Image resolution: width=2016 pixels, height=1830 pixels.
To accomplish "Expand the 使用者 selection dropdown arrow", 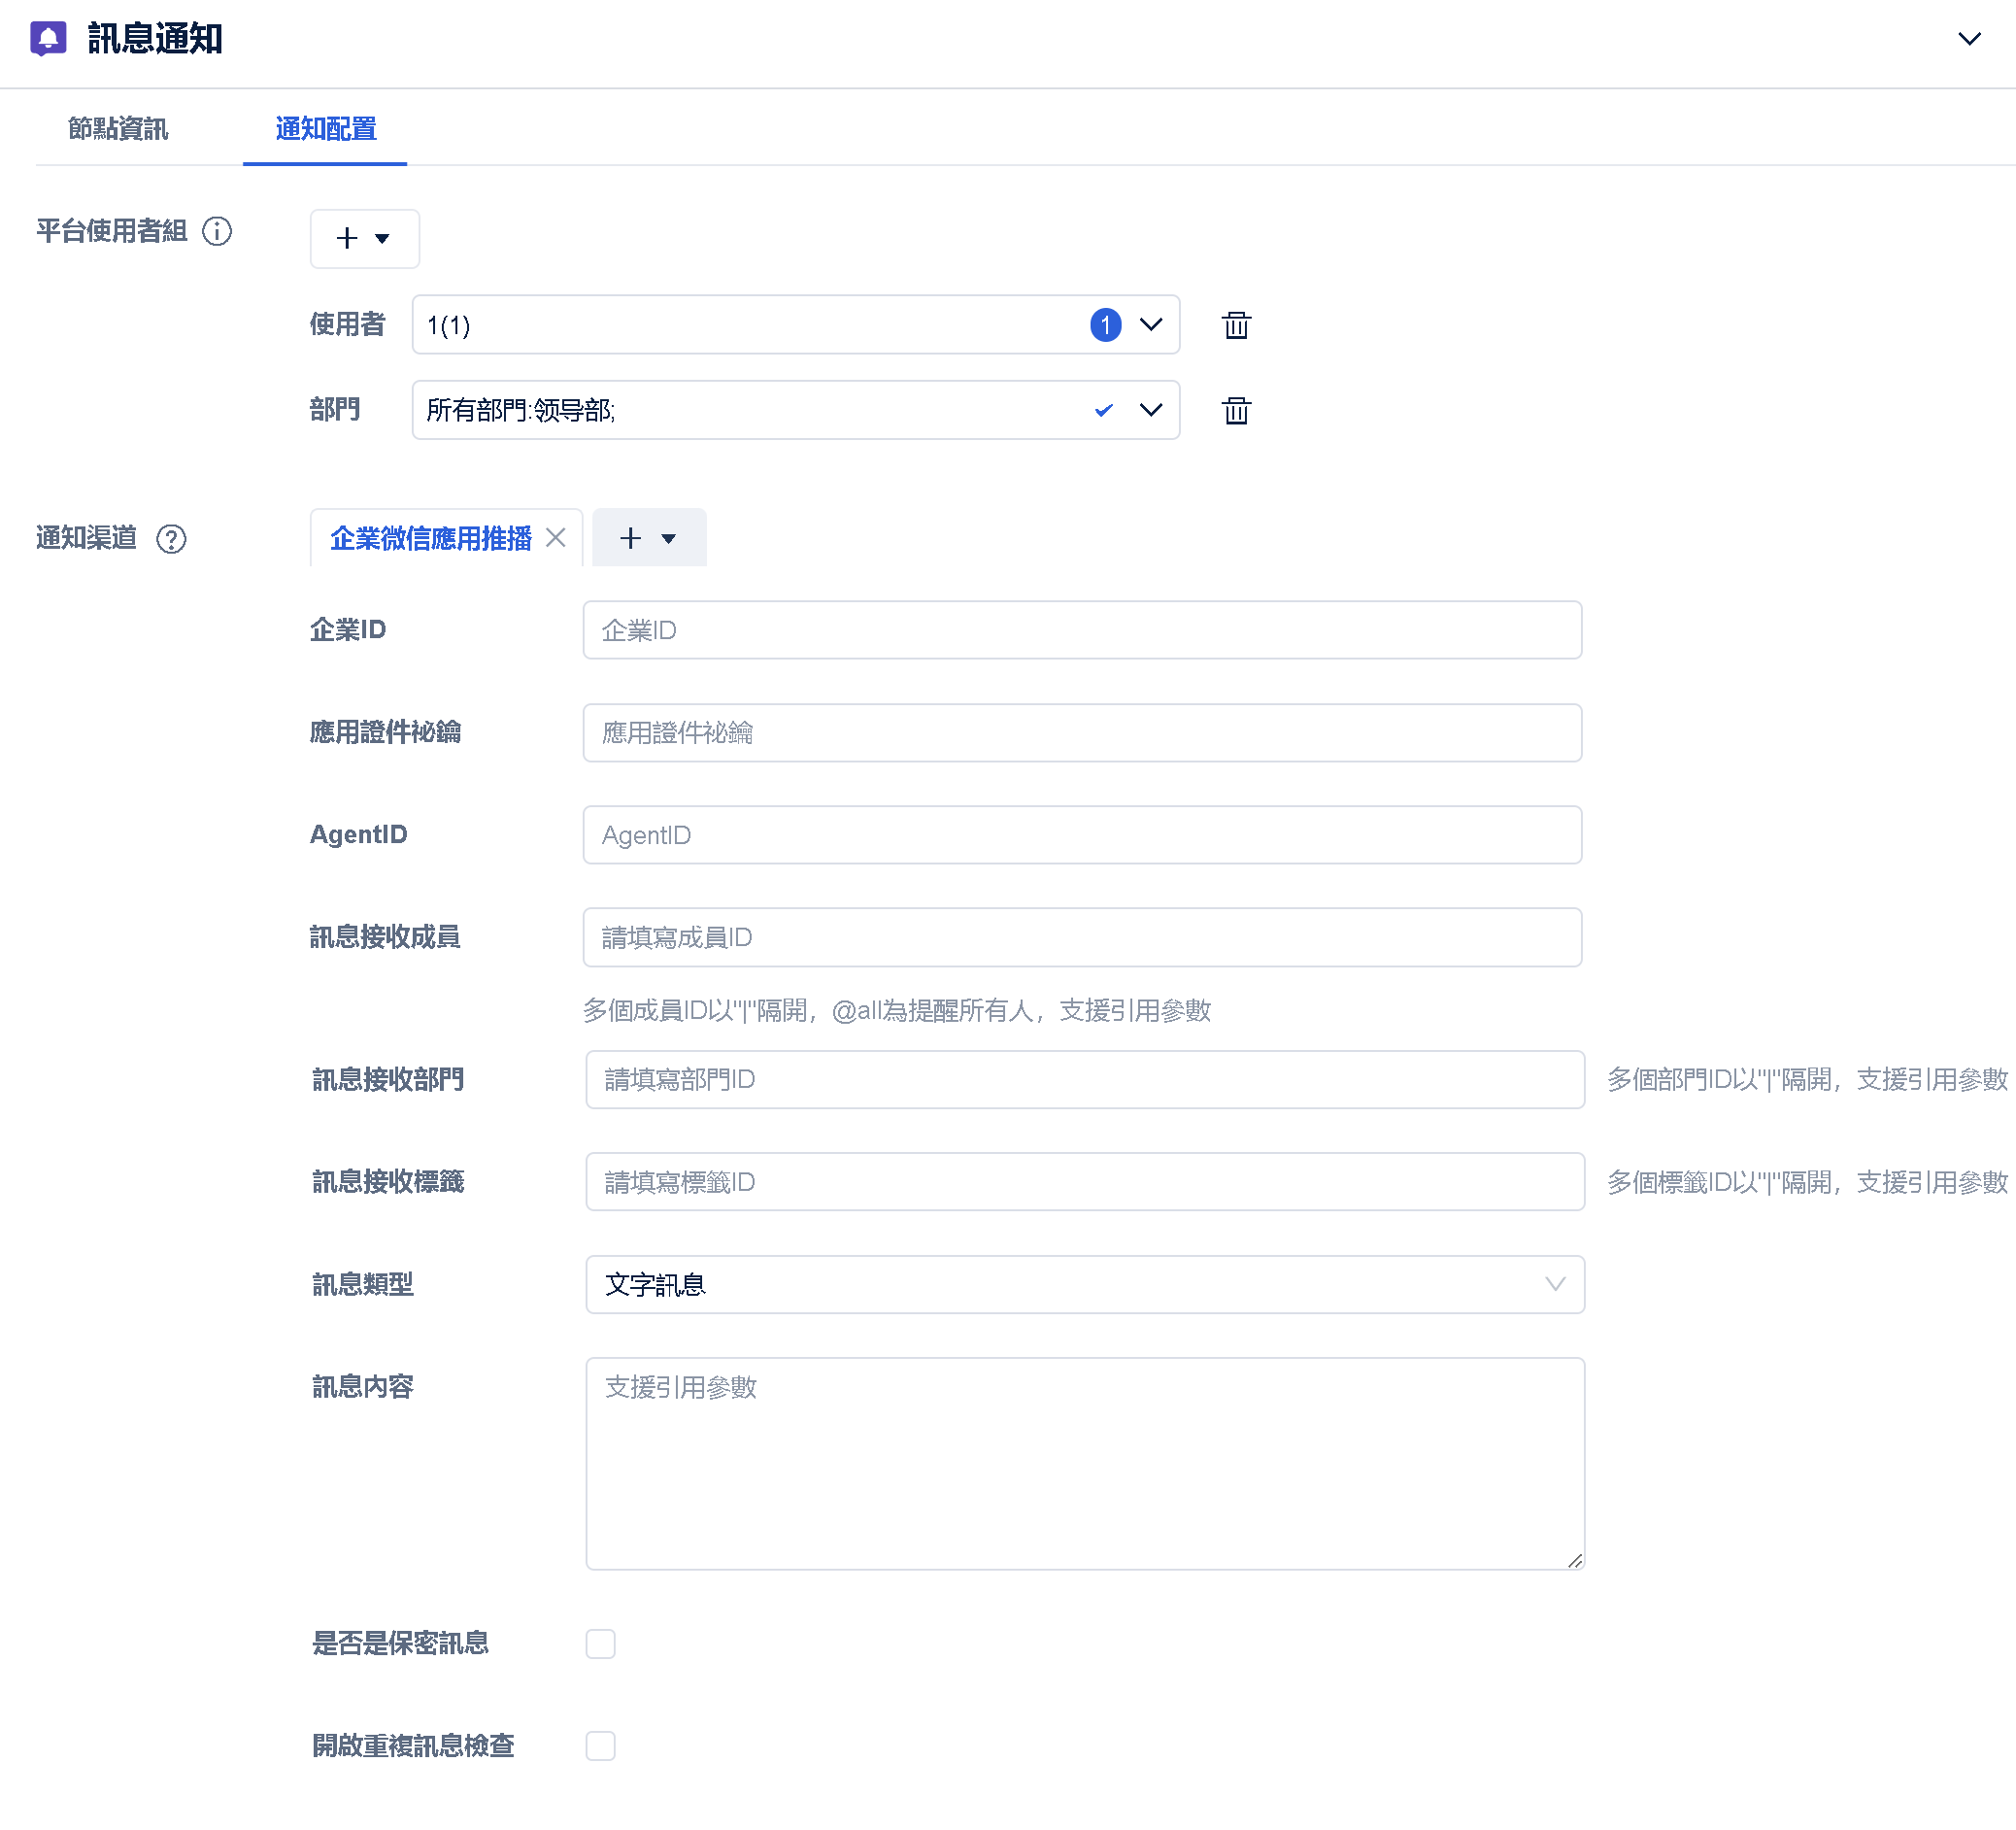I will [x=1151, y=325].
